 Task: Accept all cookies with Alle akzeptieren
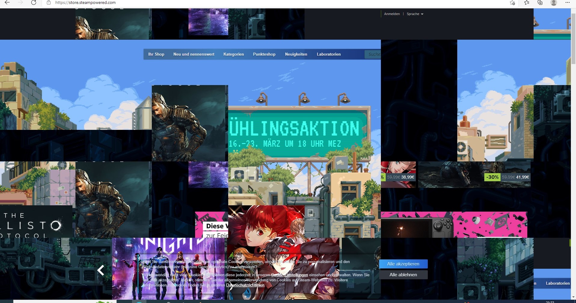pos(403,264)
